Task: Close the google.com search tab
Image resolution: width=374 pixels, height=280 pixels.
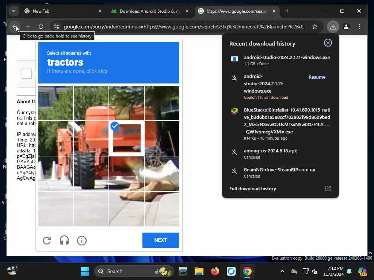Action: click(x=274, y=11)
